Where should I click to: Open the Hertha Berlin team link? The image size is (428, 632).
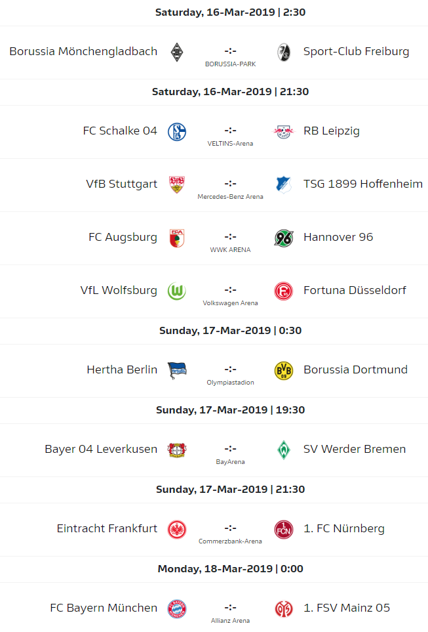click(x=122, y=369)
